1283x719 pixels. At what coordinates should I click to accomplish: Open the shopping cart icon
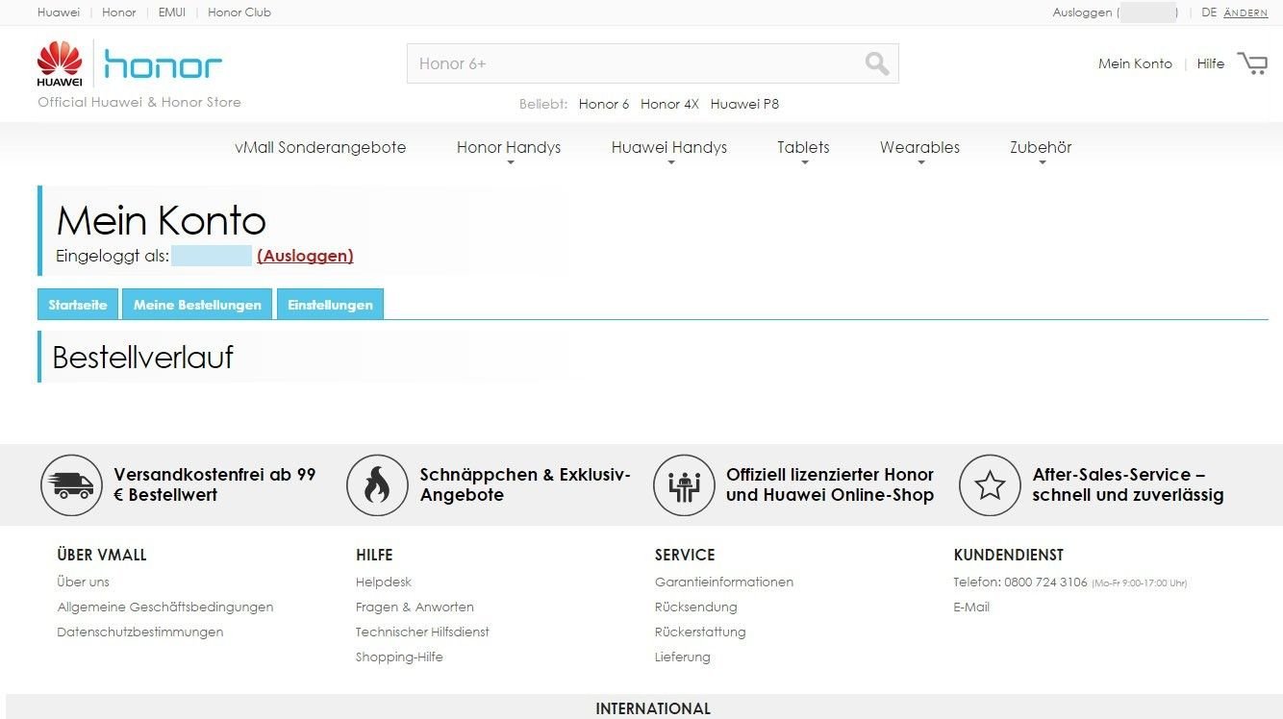(1252, 63)
